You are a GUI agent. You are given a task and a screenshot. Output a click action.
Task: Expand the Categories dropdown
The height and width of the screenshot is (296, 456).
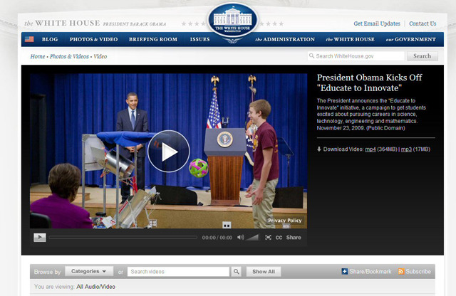tap(89, 271)
